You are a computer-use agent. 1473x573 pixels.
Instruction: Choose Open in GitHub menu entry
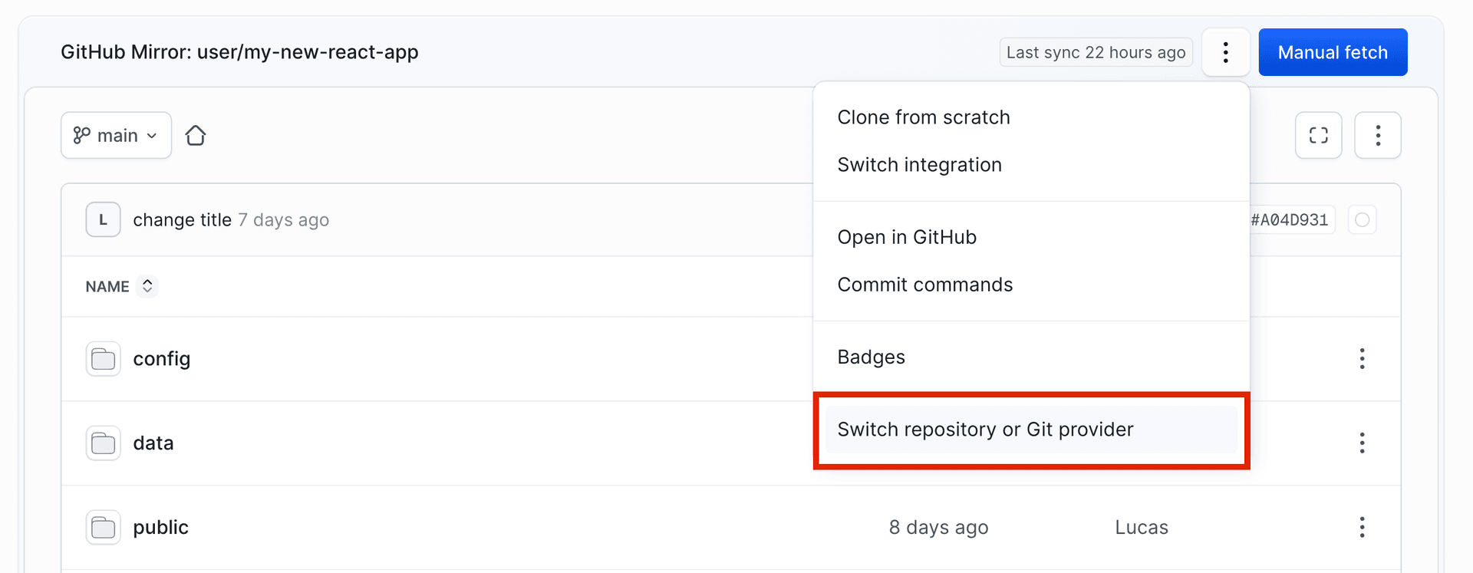(x=907, y=236)
